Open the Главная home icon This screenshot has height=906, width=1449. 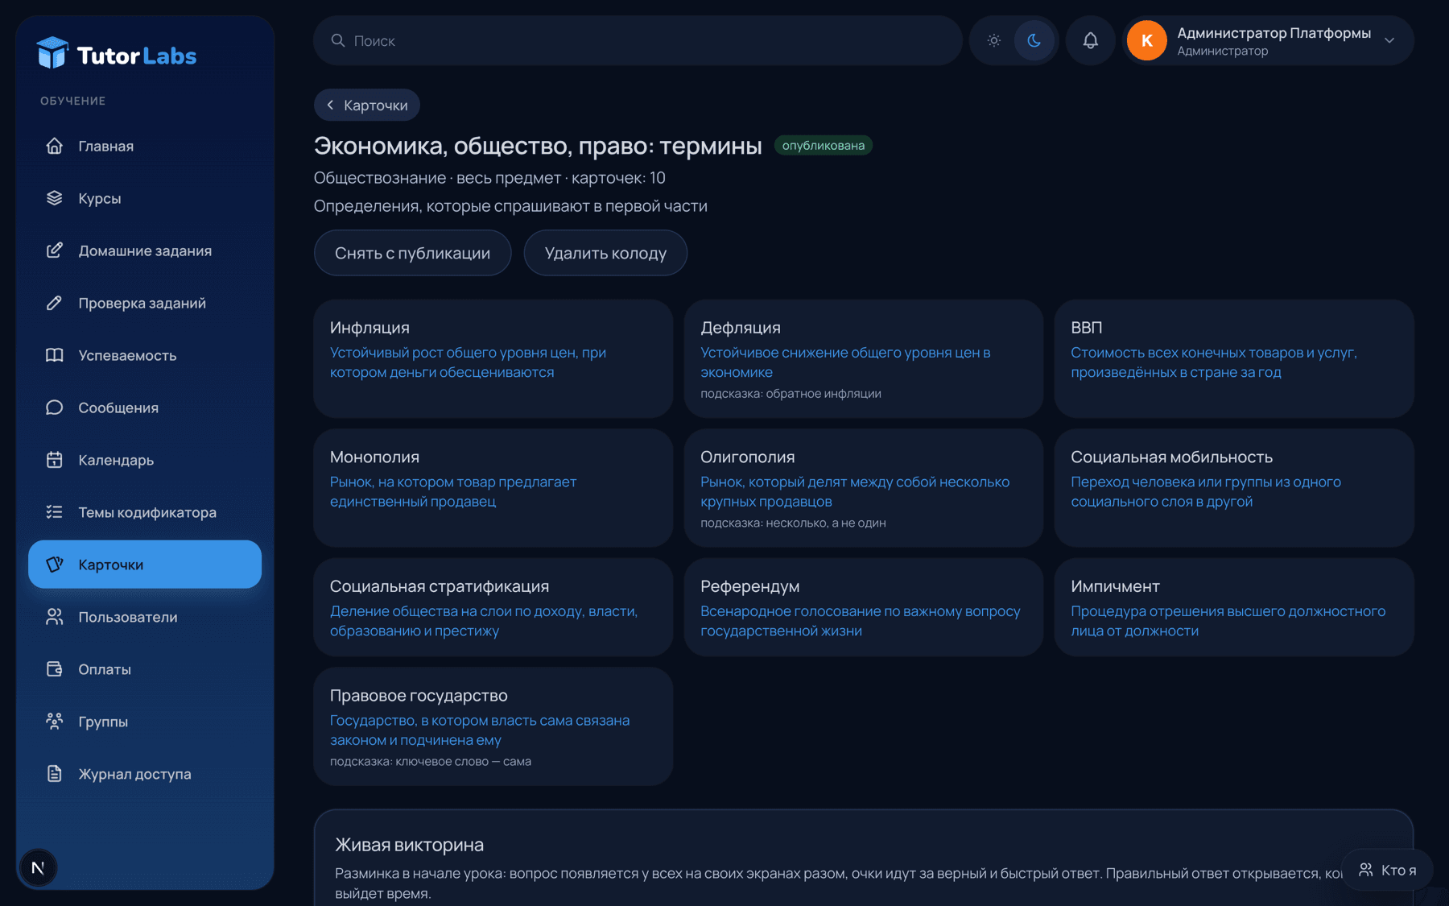(54, 146)
